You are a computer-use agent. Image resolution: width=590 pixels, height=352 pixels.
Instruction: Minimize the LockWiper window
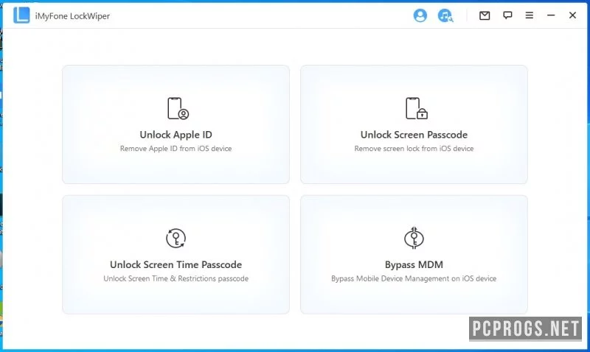pyautogui.click(x=551, y=15)
